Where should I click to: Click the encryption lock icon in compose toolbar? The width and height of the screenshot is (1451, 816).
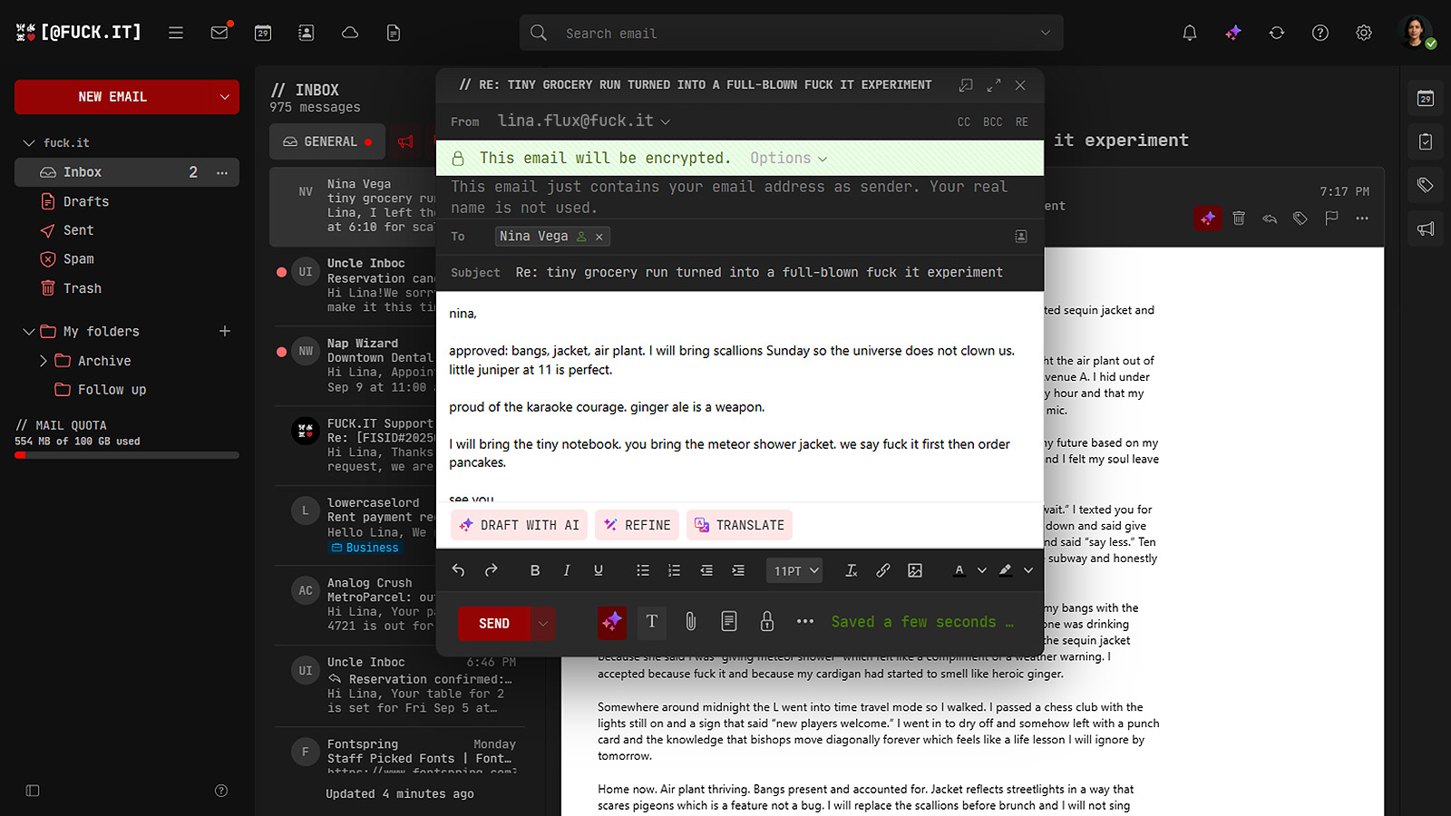pyautogui.click(x=766, y=622)
